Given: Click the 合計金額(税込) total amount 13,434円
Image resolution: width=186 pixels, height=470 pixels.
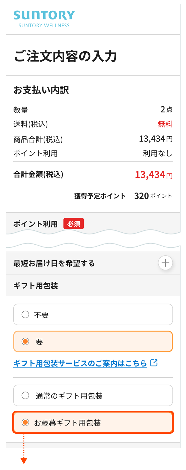Looking at the screenshot, I should coord(153,174).
